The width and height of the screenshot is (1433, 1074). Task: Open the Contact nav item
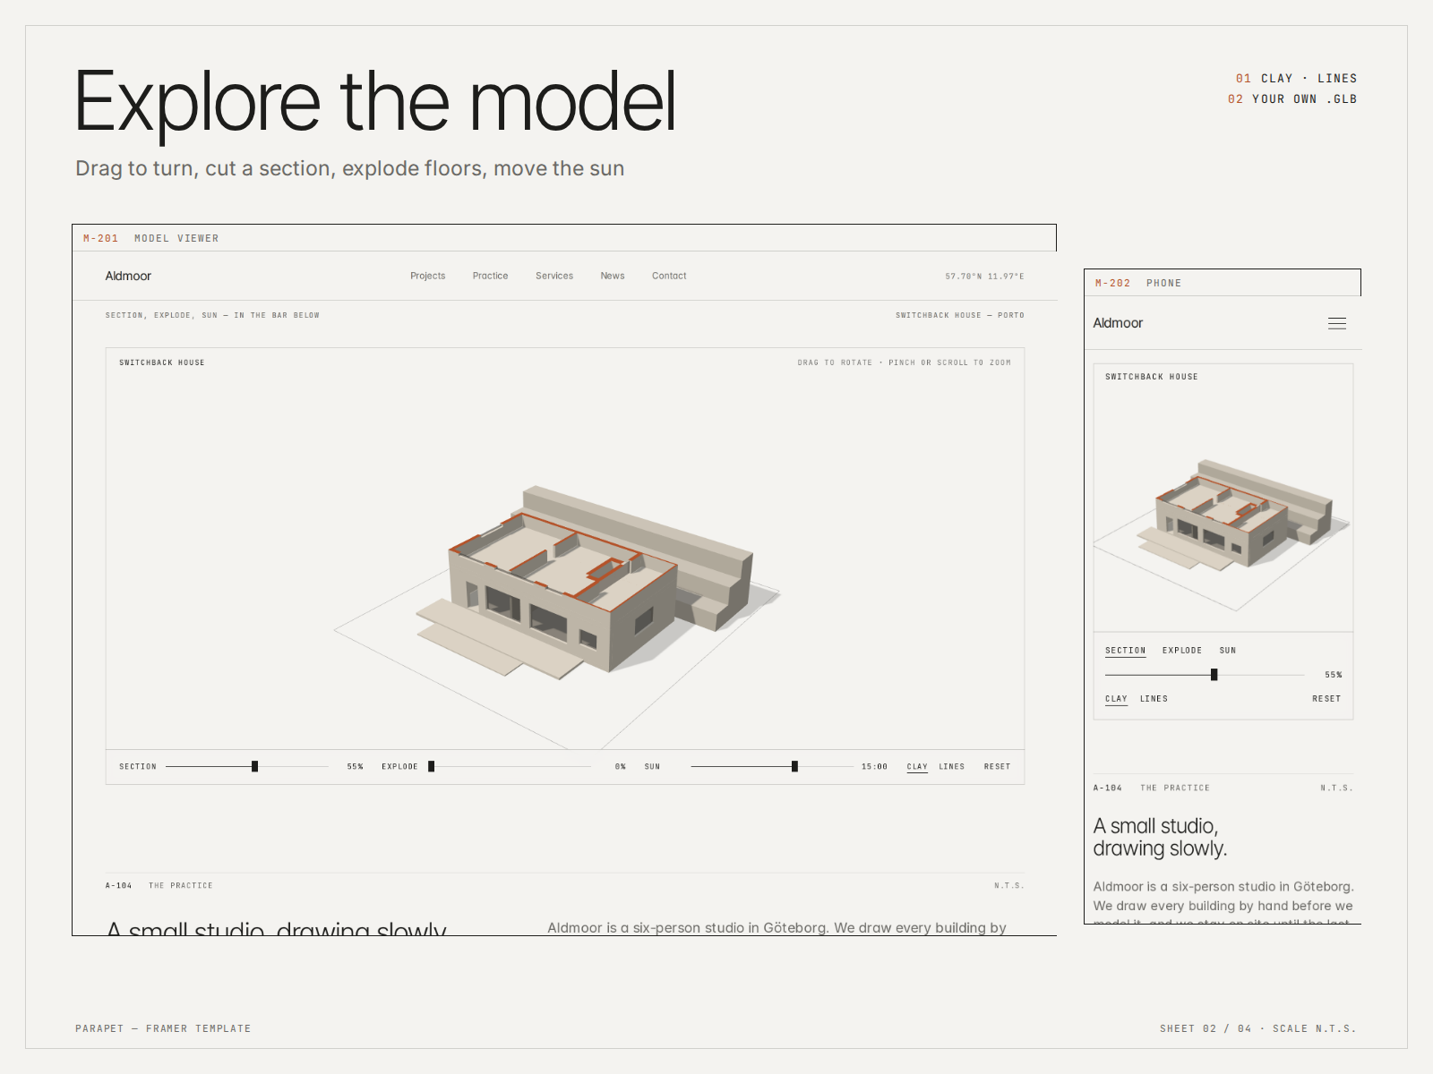[669, 276]
